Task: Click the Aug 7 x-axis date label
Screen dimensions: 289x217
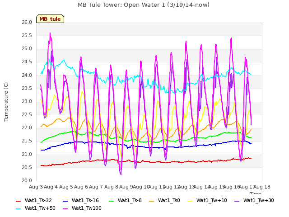Action: click(96, 187)
